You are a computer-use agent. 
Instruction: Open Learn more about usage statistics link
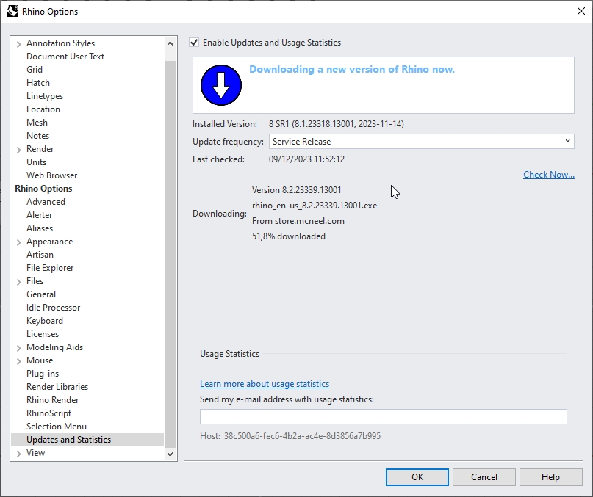click(264, 384)
